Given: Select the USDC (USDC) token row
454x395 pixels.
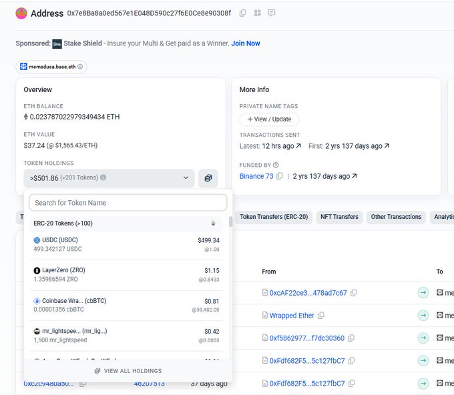Looking at the screenshot, I should point(127,244).
